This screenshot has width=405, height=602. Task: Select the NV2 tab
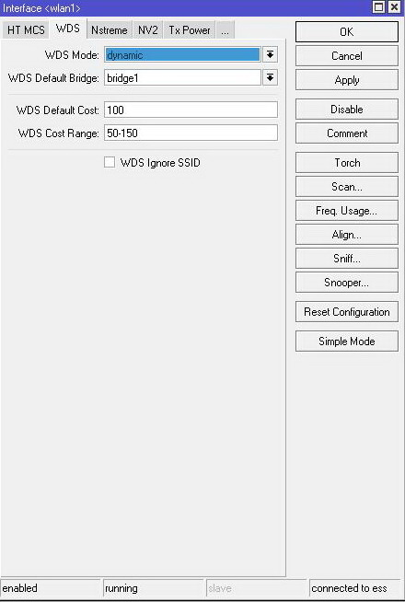click(148, 30)
